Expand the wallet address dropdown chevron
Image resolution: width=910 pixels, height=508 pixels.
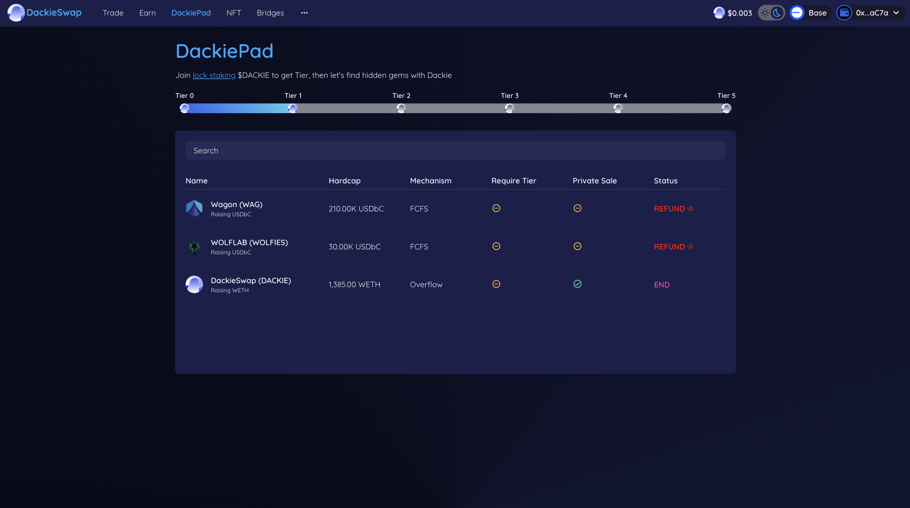(896, 13)
